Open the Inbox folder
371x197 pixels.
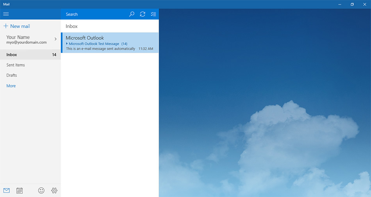pos(30,55)
